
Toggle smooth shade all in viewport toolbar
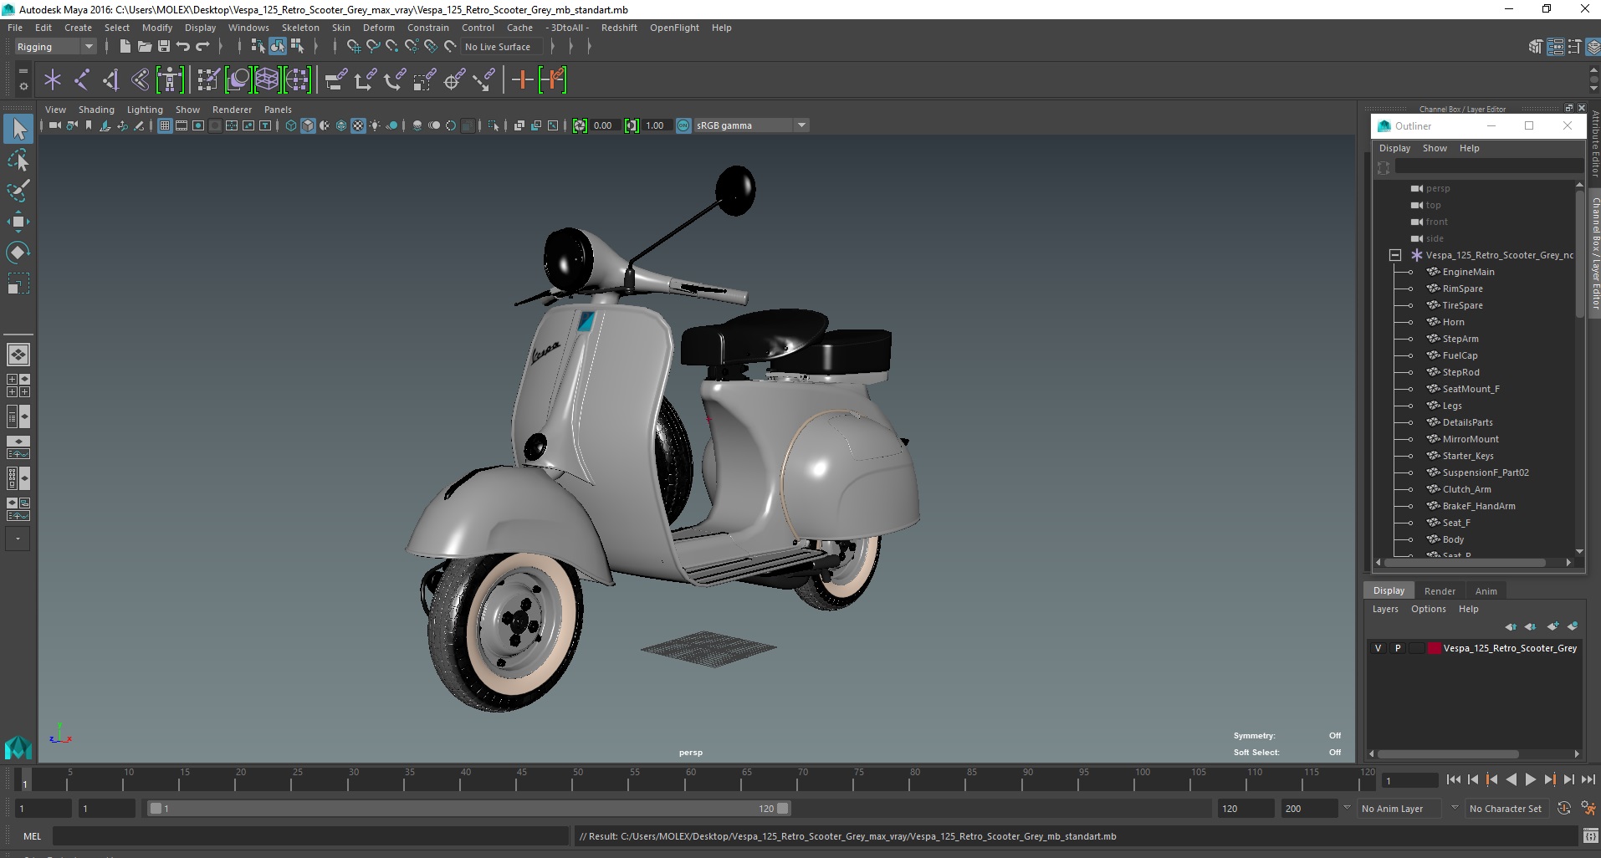[308, 125]
